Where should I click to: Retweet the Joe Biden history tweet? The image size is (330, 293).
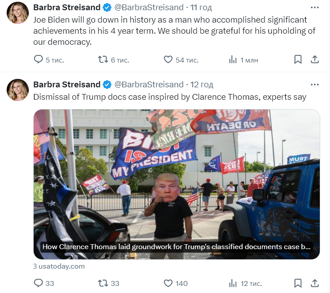[x=103, y=59]
